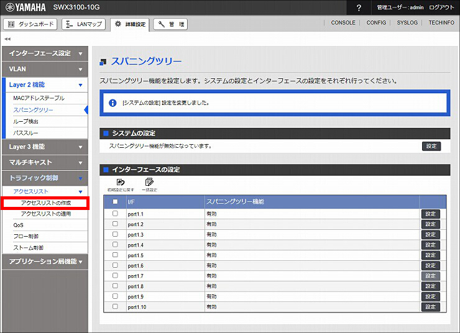Open MACアドレステーブル menu item
The height and width of the screenshot is (333, 460).
click(x=47, y=98)
